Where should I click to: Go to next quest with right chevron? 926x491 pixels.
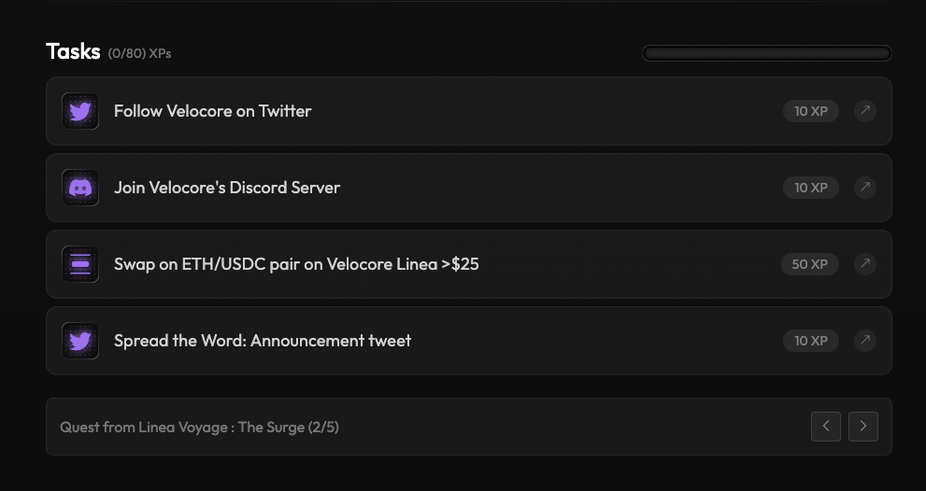(x=863, y=427)
